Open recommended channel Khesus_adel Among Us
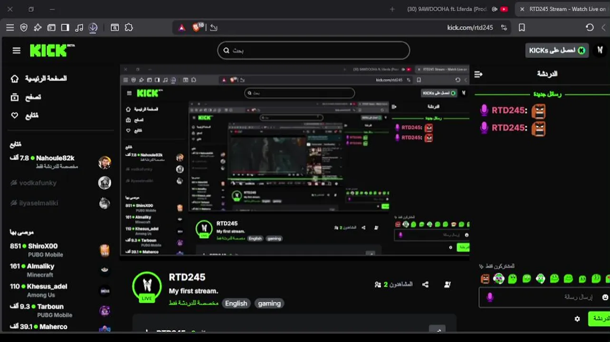 60,290
